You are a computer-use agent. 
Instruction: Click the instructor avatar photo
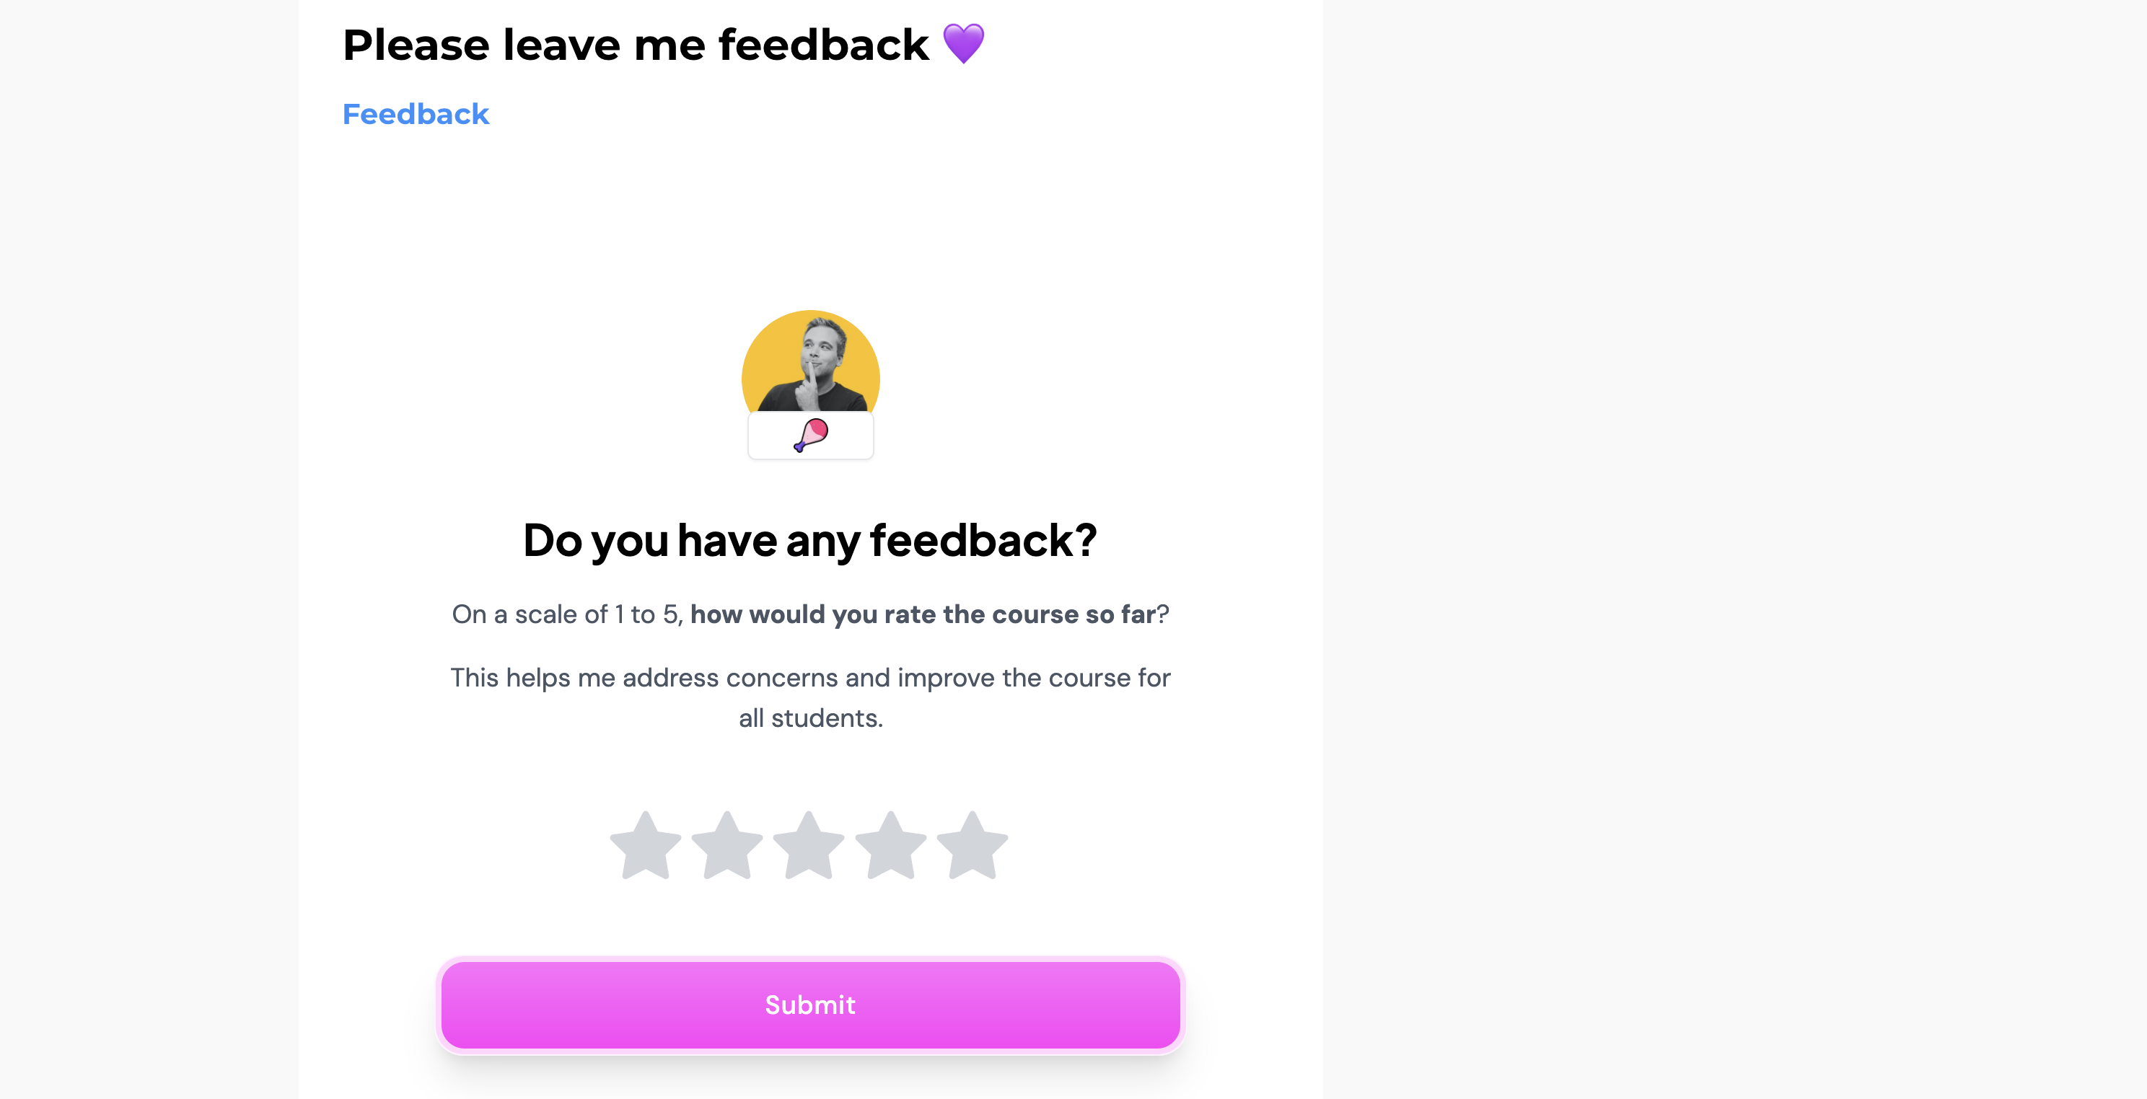(811, 361)
